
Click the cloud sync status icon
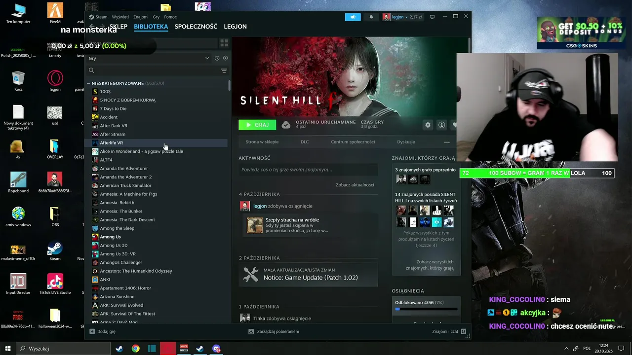pos(286,125)
